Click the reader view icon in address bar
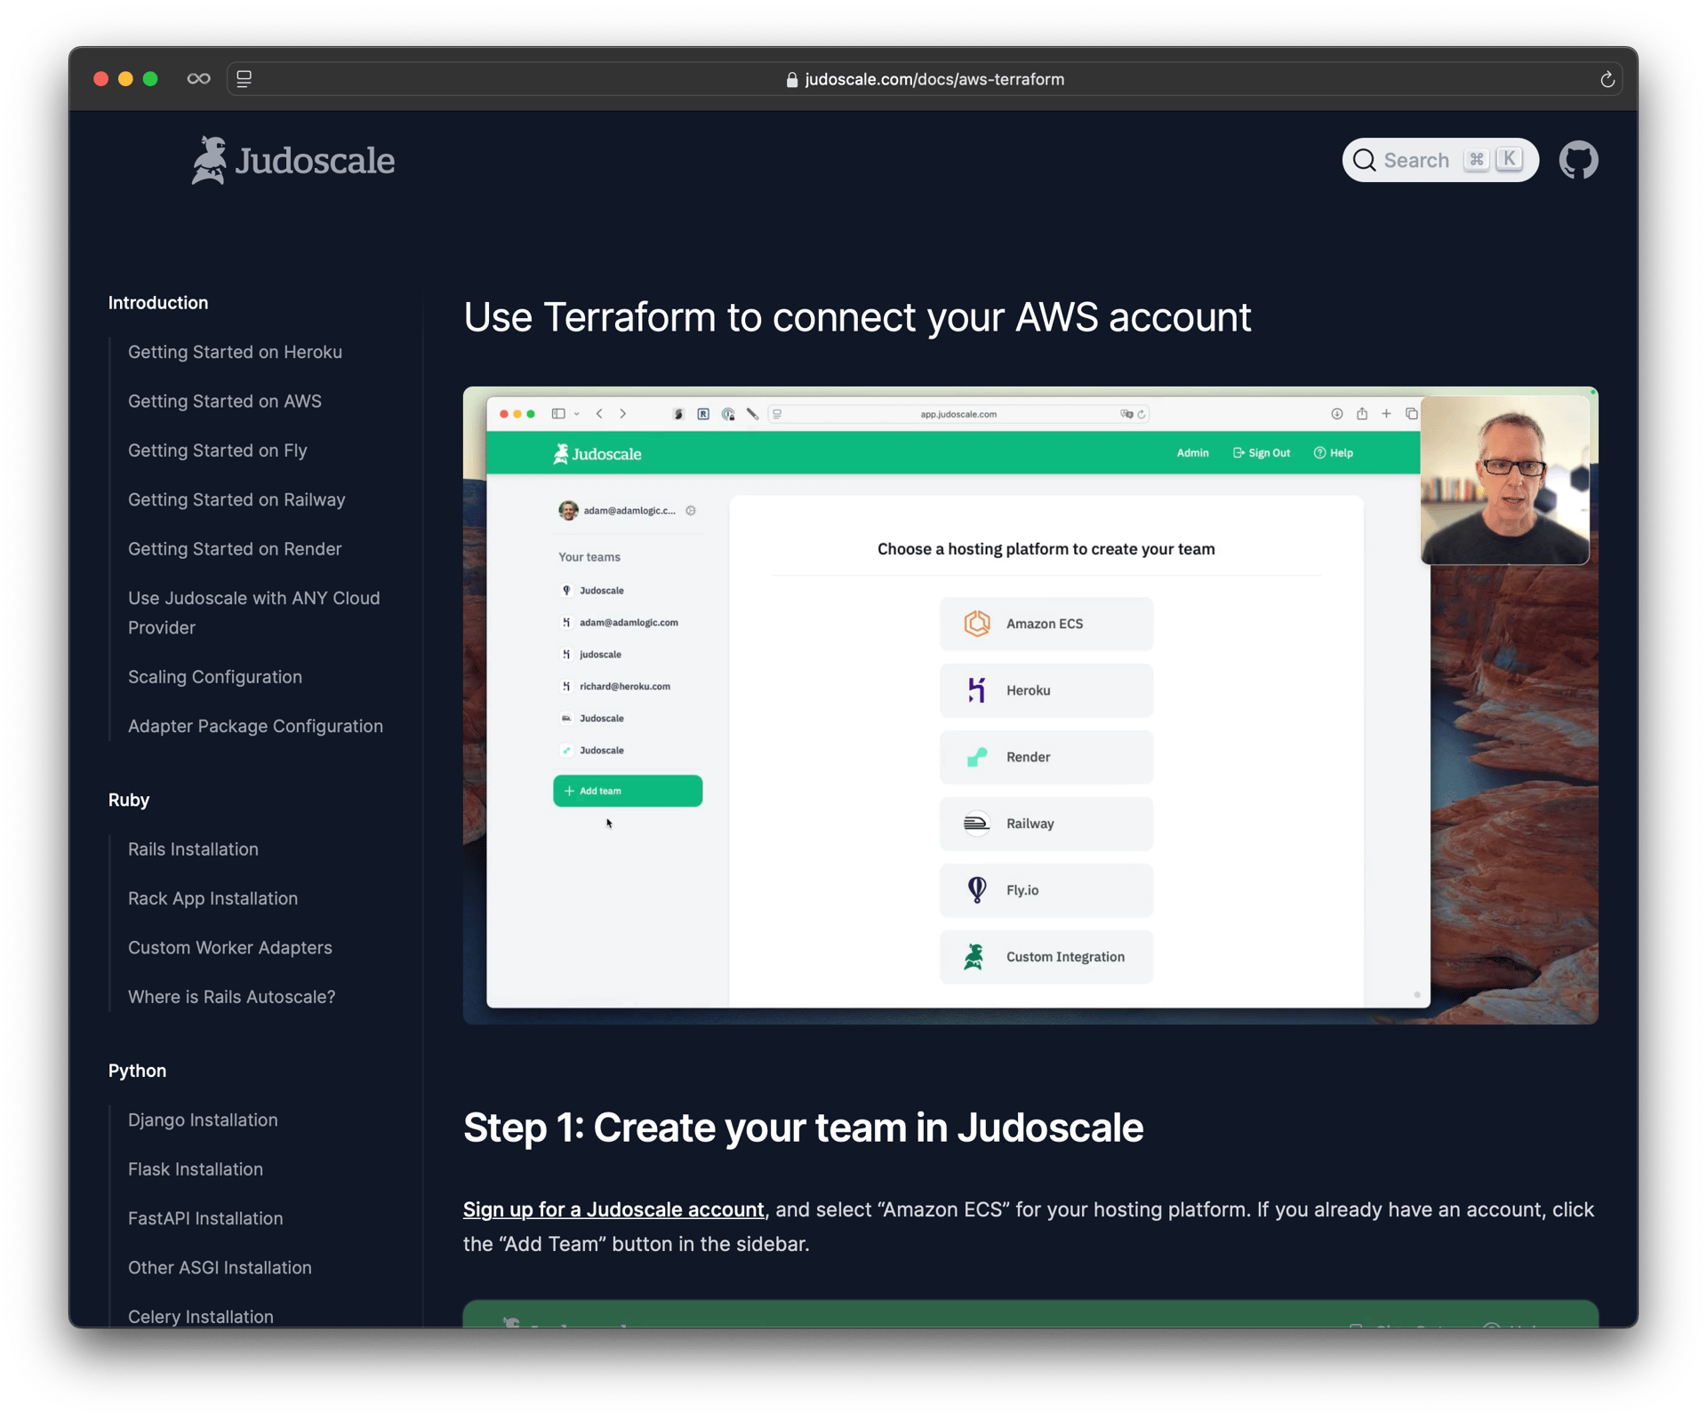The height and width of the screenshot is (1419, 1707). point(244,79)
